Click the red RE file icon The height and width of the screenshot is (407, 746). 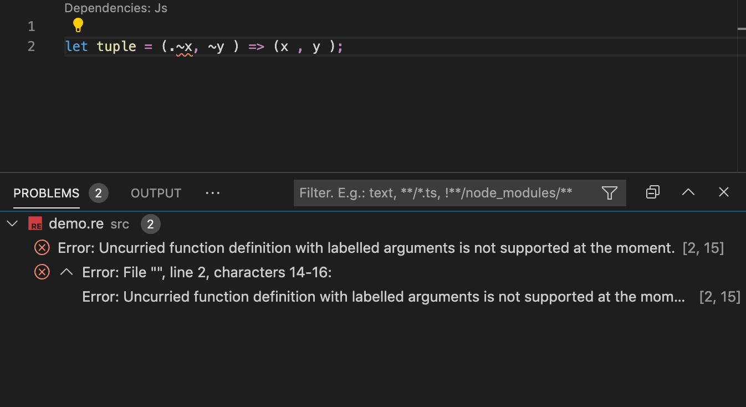click(35, 224)
